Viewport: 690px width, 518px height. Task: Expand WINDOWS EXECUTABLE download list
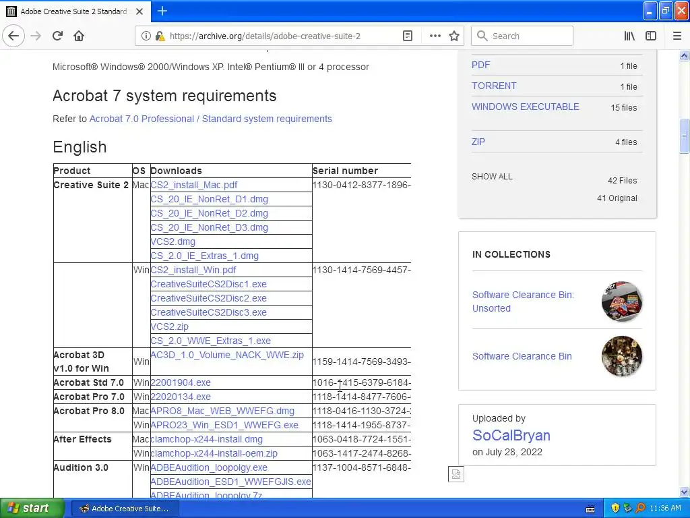coord(526,107)
